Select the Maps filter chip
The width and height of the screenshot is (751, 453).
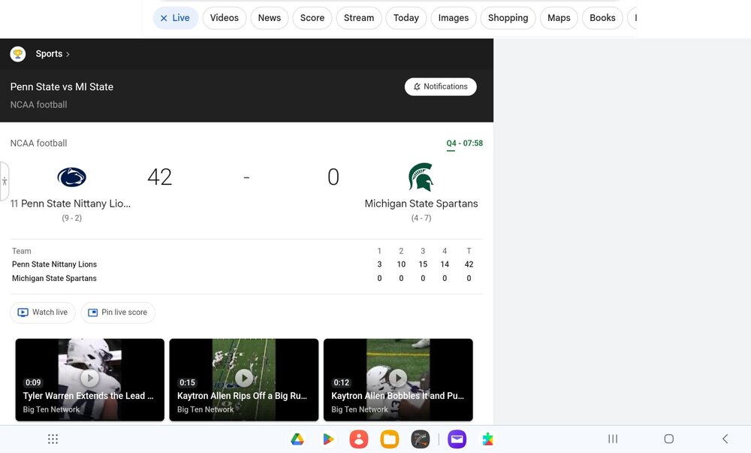[559, 18]
